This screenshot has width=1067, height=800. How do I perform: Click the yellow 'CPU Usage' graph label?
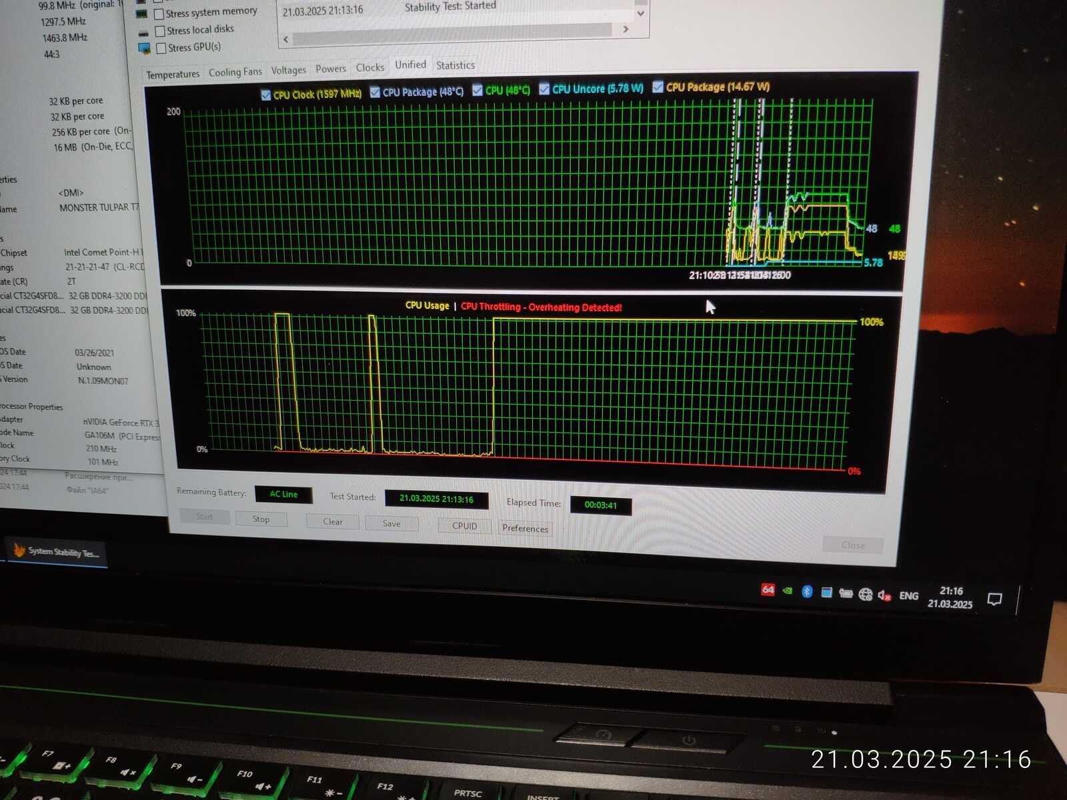coord(427,305)
